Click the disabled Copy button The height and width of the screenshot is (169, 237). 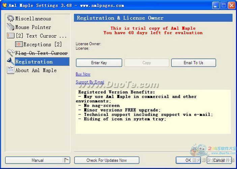[147, 63]
